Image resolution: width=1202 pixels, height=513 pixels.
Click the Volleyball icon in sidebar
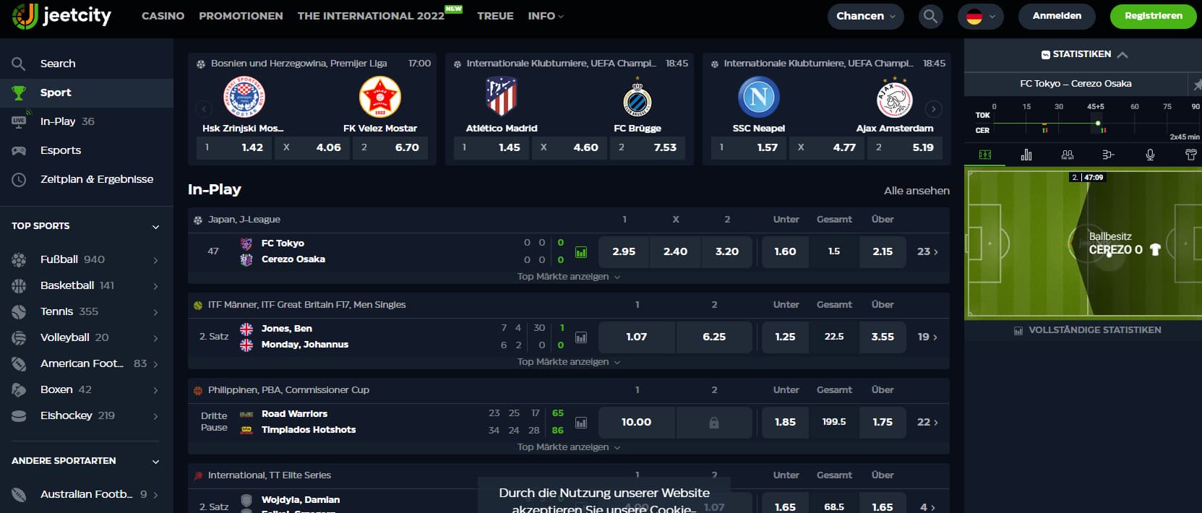20,337
